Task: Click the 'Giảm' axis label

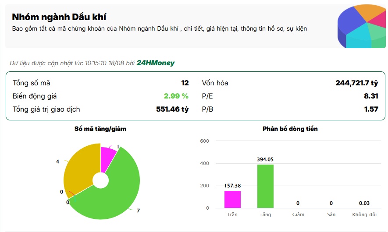Action: (298, 214)
